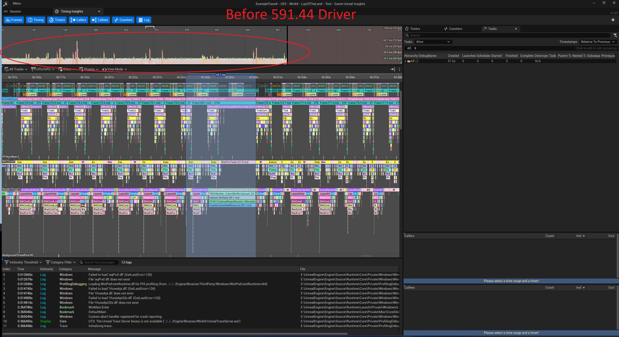Viewport: 619px width, 337px height.
Task: Select the ProfilingDebugging log category cell
Action: (72, 284)
